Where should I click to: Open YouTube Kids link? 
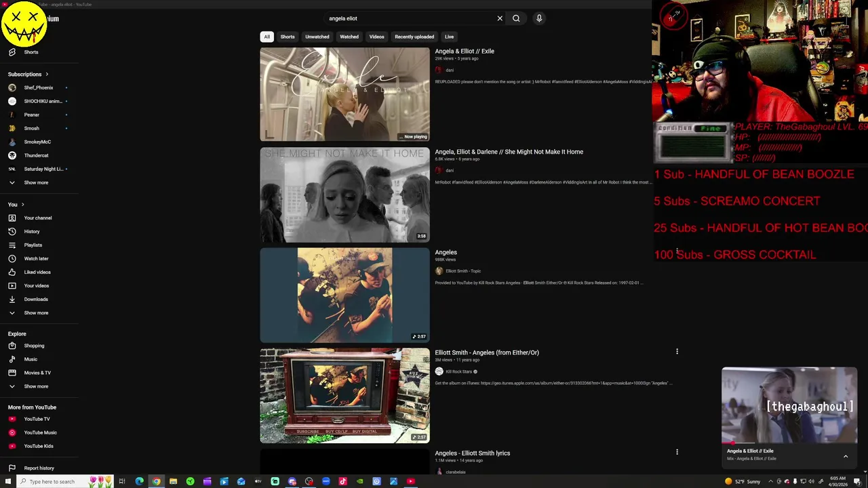click(x=39, y=446)
